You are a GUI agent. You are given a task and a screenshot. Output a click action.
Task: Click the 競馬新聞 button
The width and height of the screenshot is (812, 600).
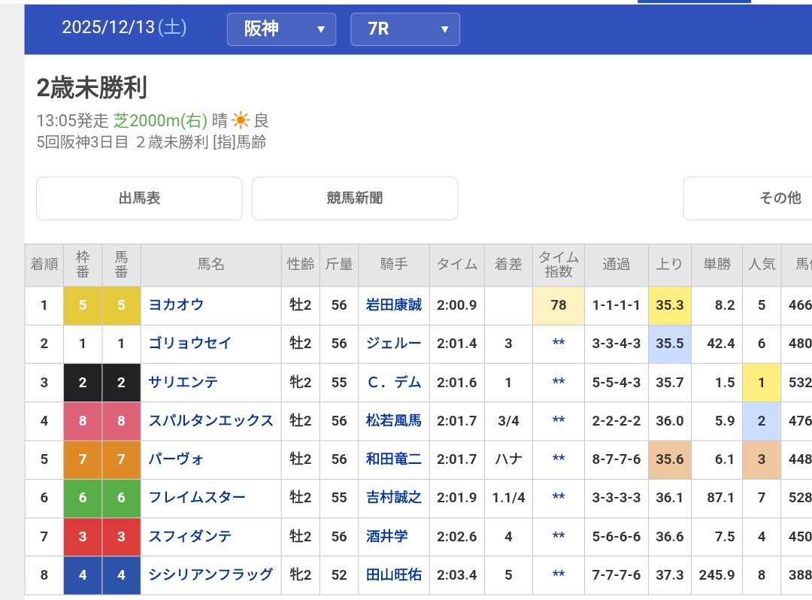[355, 198]
